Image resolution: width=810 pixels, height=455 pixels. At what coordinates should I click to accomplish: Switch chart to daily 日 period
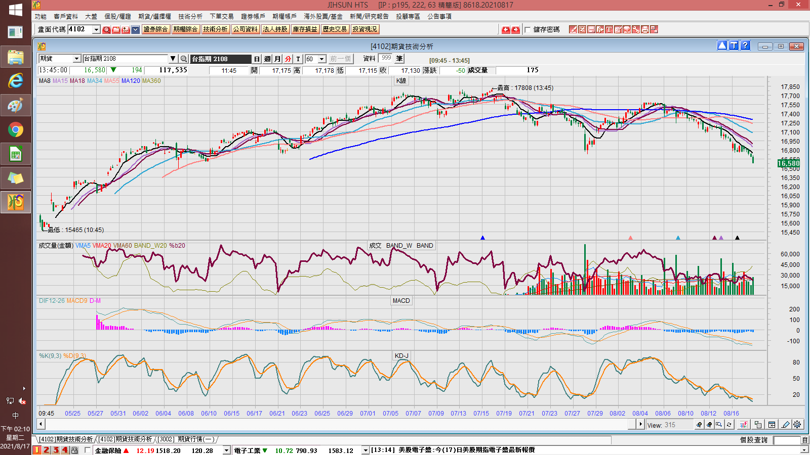pos(257,59)
